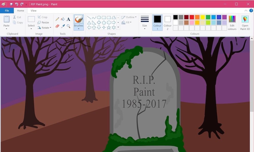Image resolution: width=254 pixels, height=152 pixels.
Task: Undo the last action
Action: [17, 4]
